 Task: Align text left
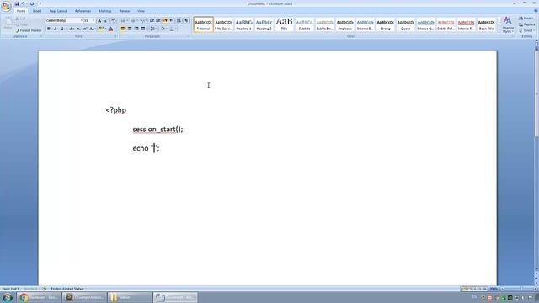[123, 29]
